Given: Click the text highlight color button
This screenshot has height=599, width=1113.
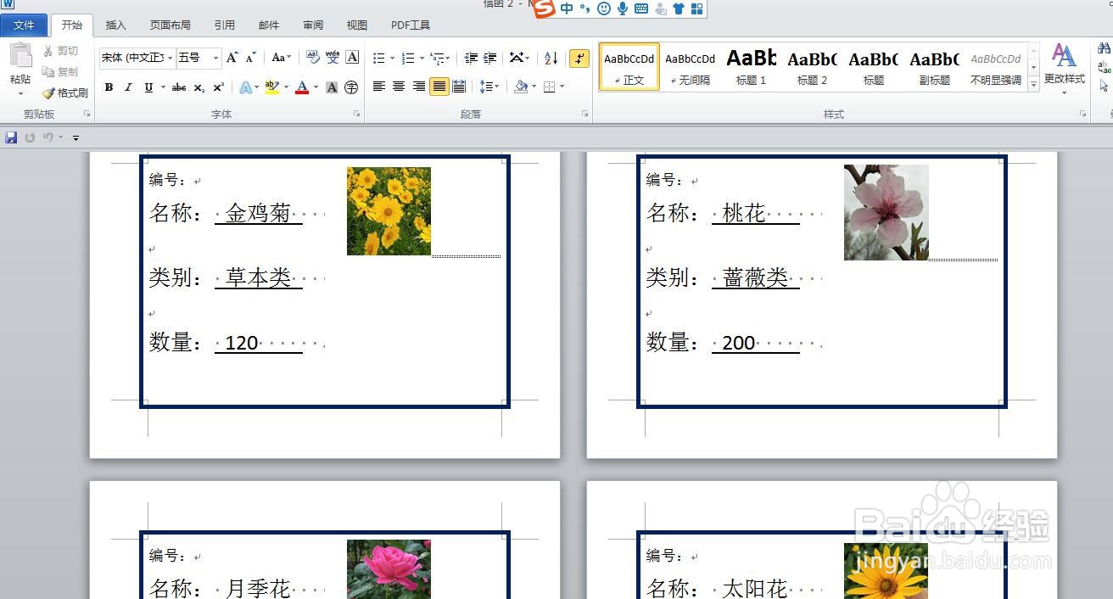Looking at the screenshot, I should coord(271,87).
